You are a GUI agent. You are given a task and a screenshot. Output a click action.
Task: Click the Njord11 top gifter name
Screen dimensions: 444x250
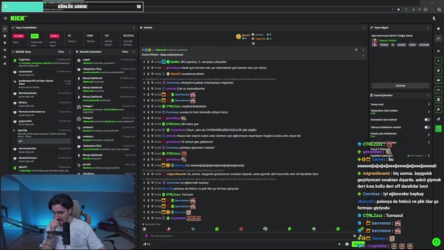click(x=246, y=35)
